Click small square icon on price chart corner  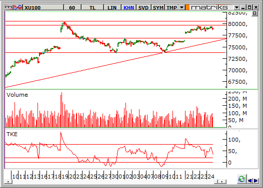click(254, 13)
